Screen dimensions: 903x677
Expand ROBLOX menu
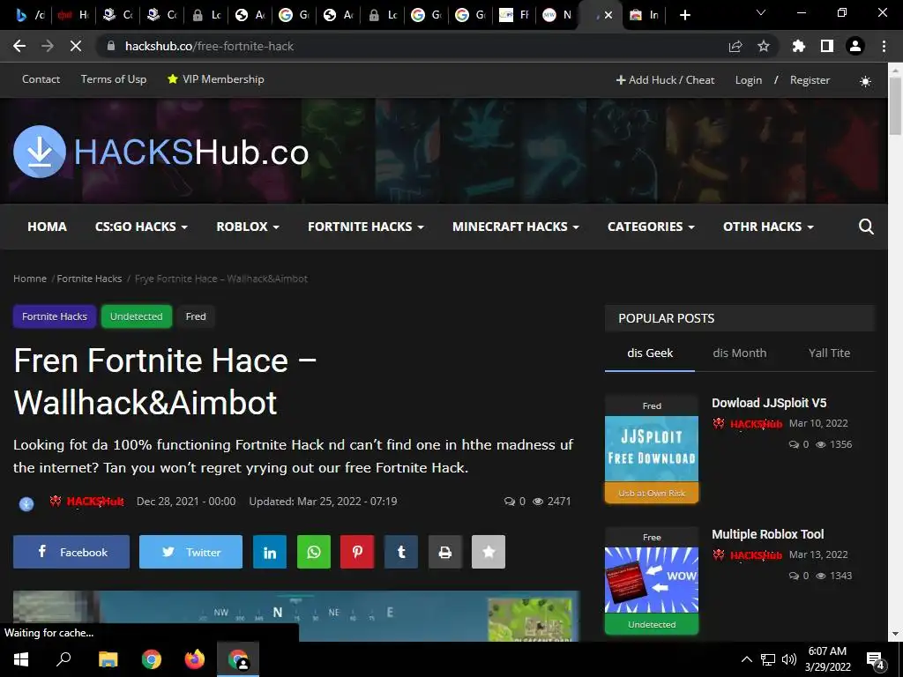(248, 227)
